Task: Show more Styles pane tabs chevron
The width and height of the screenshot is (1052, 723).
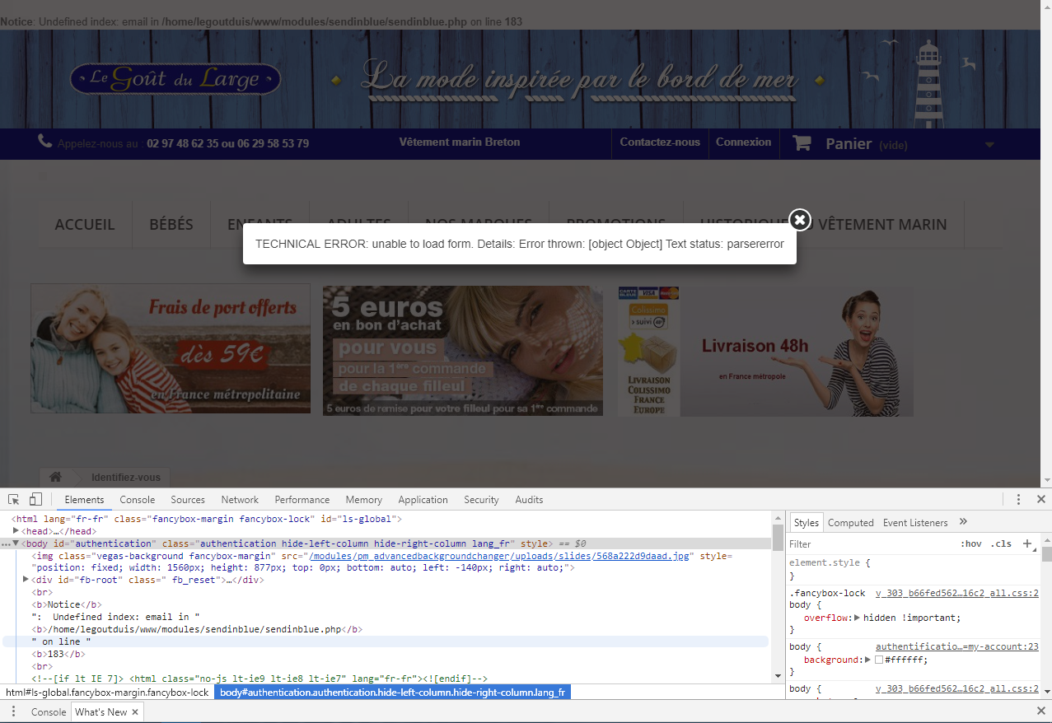Action: [x=963, y=522]
